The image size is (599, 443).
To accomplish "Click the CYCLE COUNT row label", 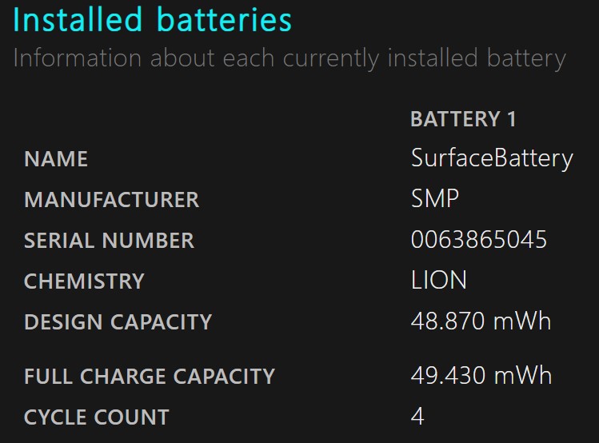I will (96, 417).
